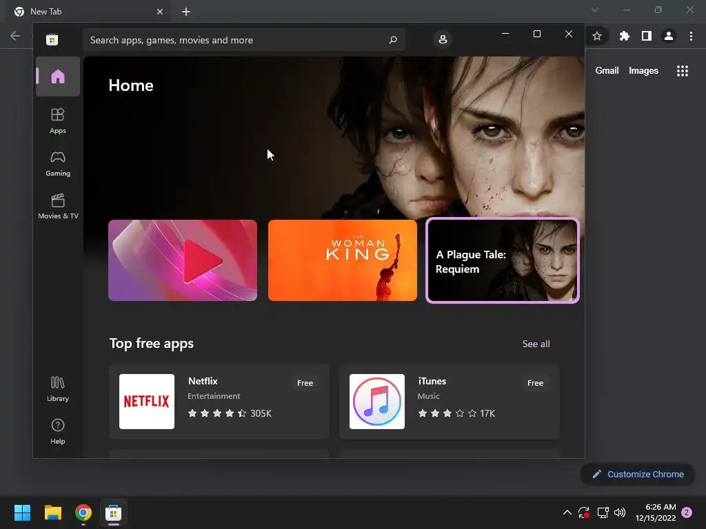Click Free button on iTunes card
Viewport: 706px width, 529px height.
[x=535, y=383]
